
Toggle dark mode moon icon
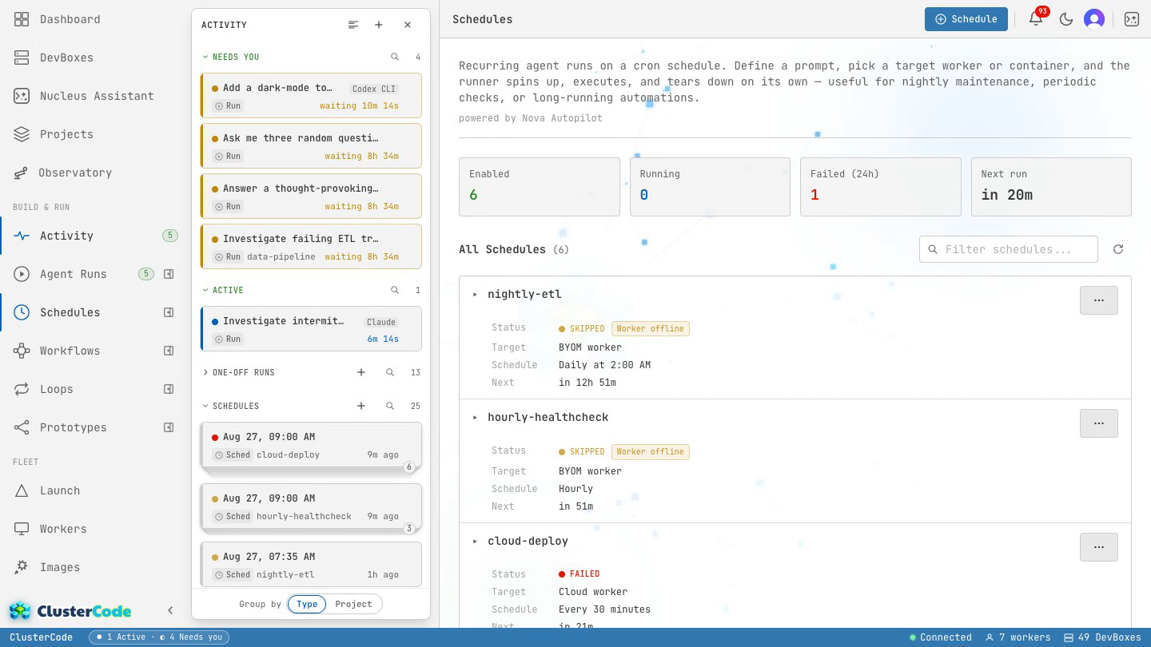(1065, 19)
